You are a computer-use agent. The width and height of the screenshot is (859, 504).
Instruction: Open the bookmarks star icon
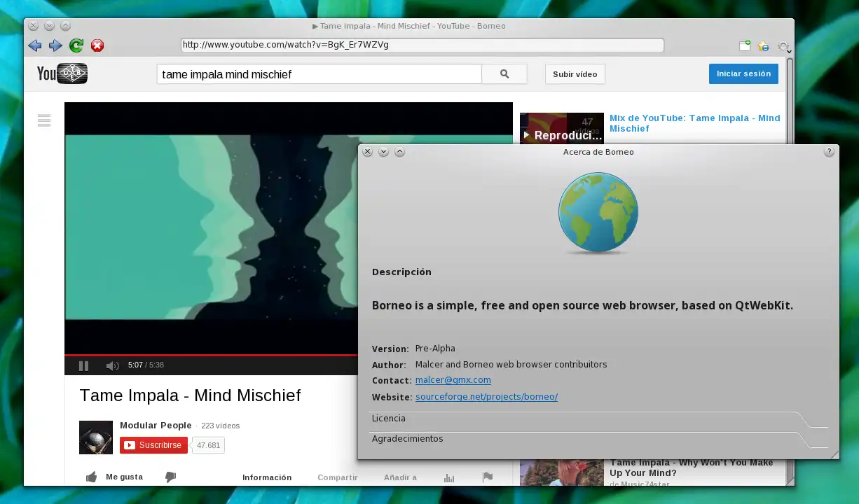[764, 45]
